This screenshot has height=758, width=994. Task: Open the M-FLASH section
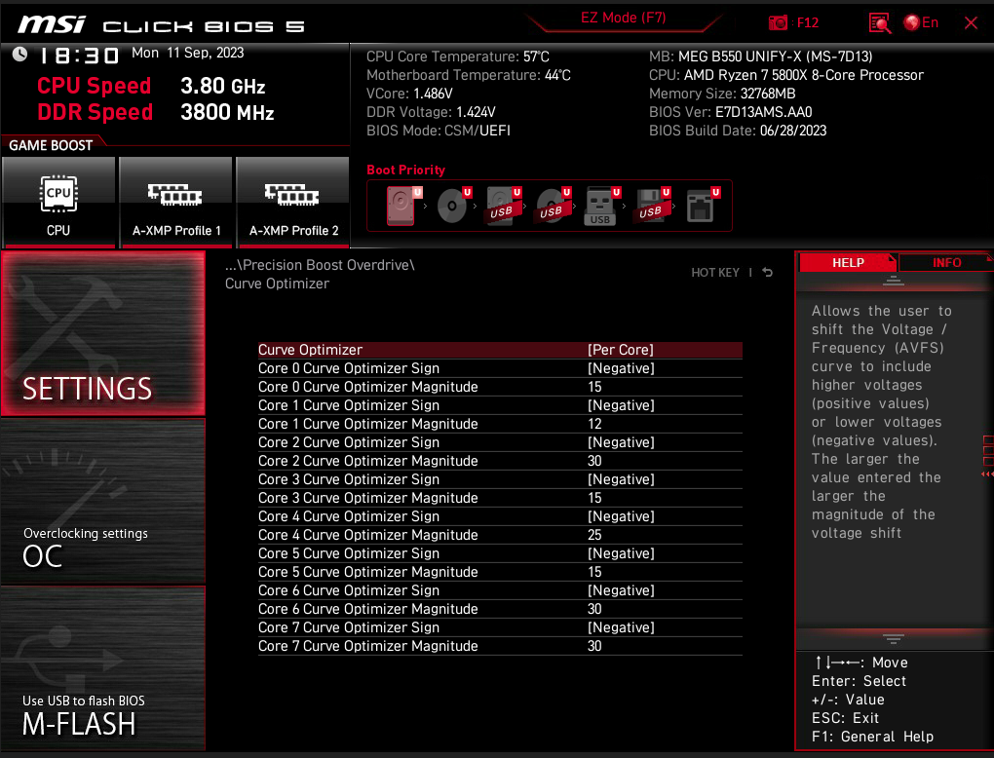(103, 668)
